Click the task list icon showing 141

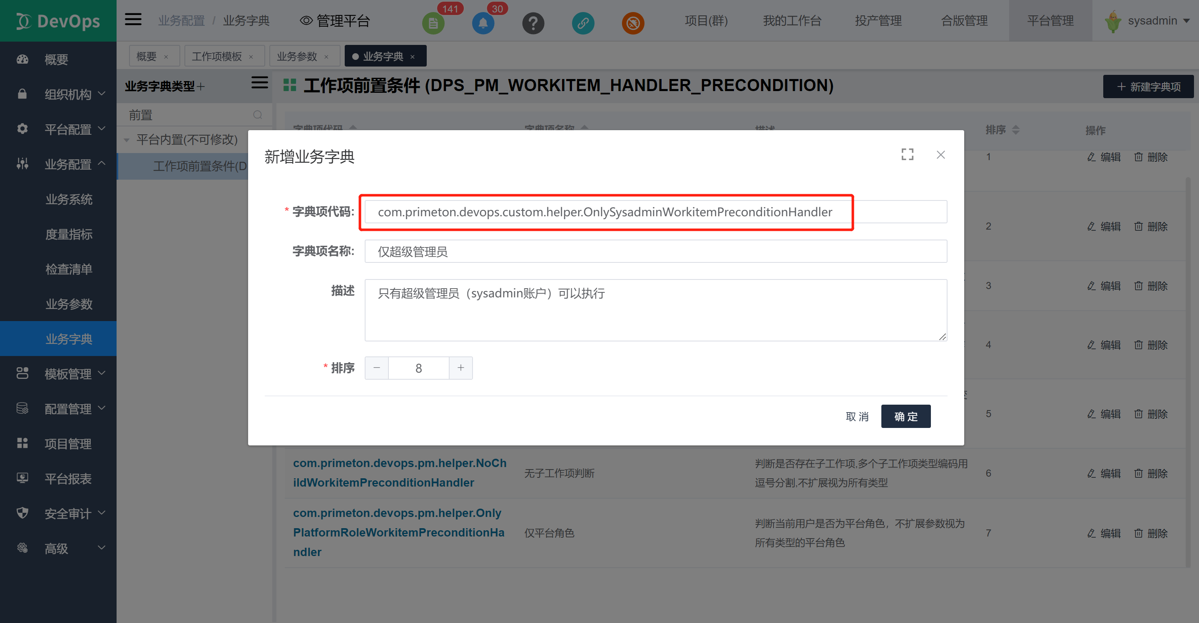coord(433,23)
